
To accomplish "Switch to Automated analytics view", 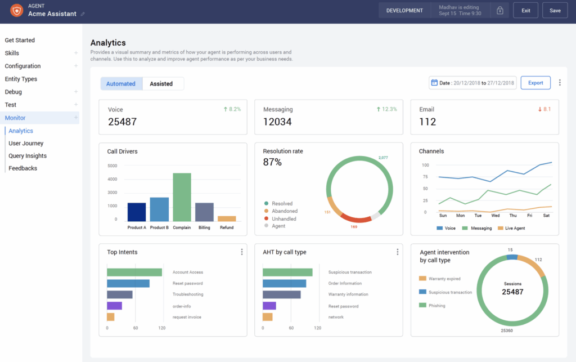I will tap(121, 84).
